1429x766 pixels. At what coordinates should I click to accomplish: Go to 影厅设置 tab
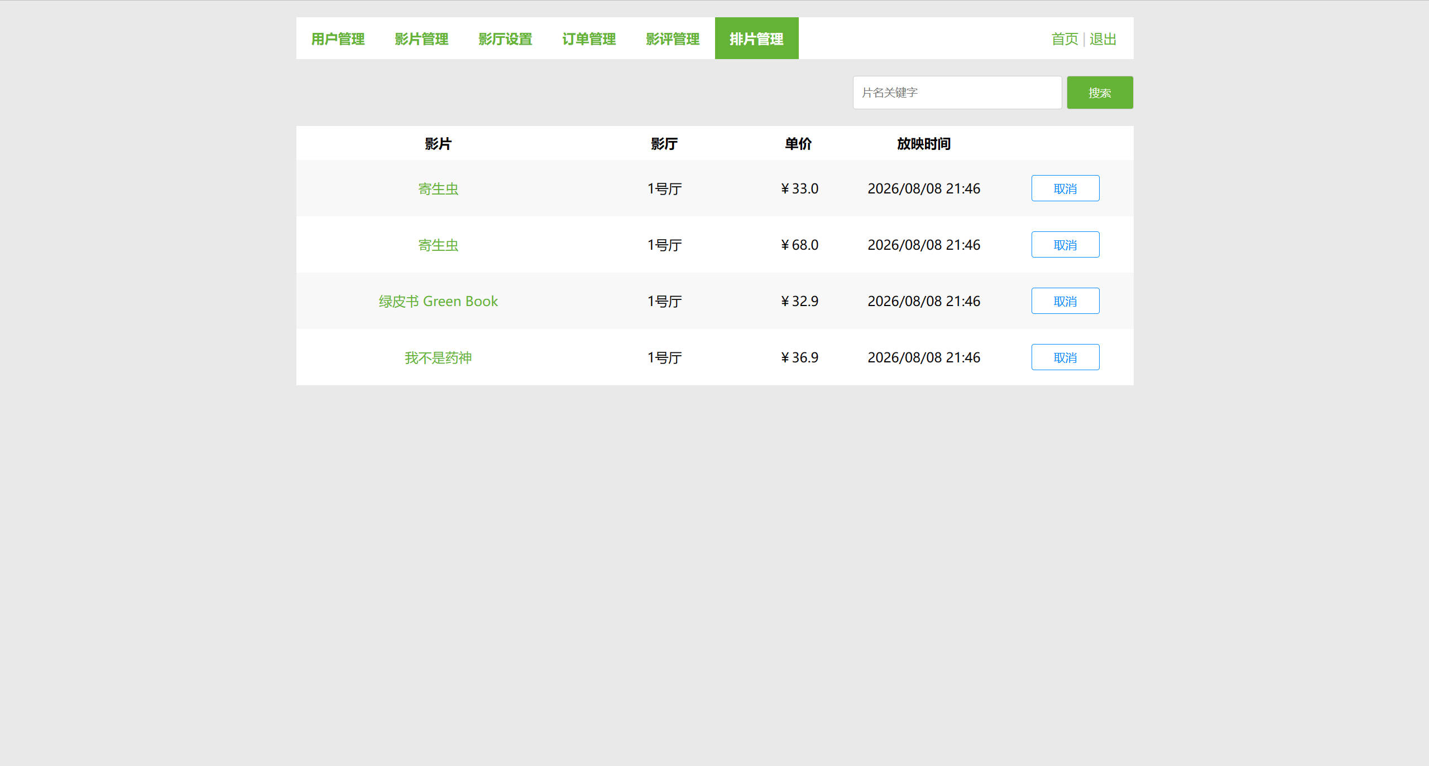click(505, 38)
